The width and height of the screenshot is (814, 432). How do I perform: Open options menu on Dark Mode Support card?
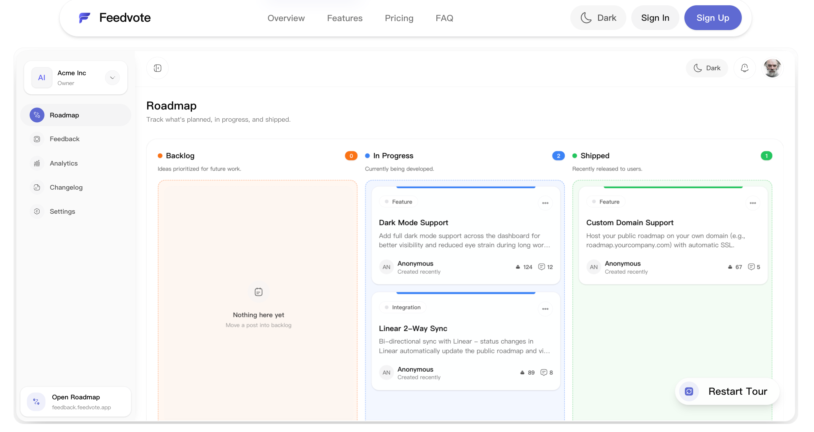(x=545, y=203)
